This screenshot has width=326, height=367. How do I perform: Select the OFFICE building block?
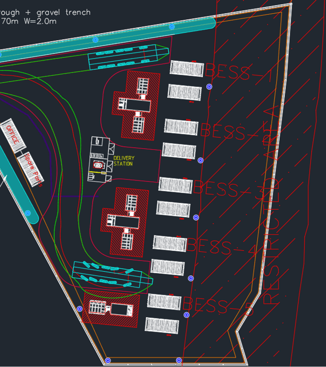coord(12,136)
